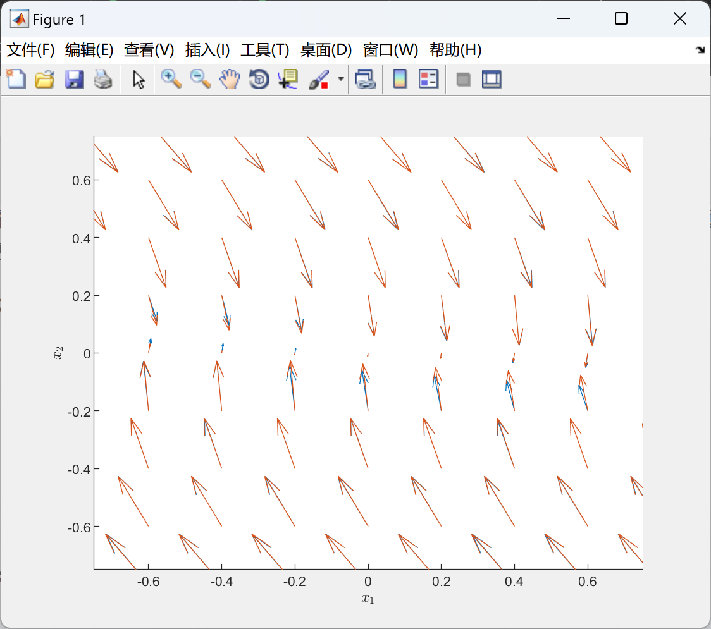Open the 文件(F) menu
The image size is (711, 629).
point(30,50)
